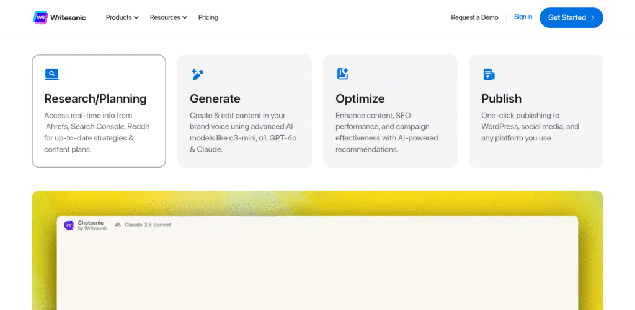
Task: Click the Writesonic logo icon
Action: click(40, 17)
